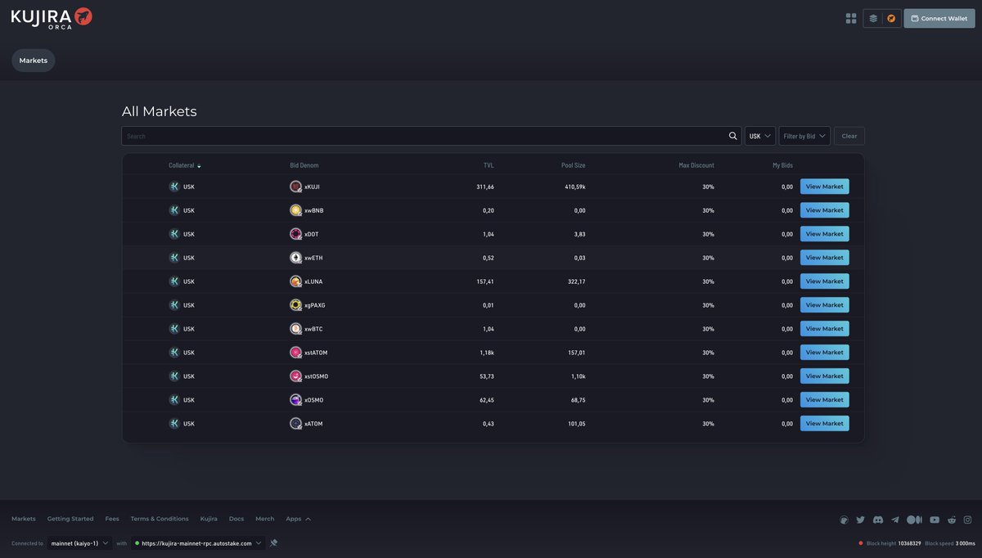Click the block height value 10368329
The width and height of the screenshot is (982, 558).
pyautogui.click(x=909, y=543)
